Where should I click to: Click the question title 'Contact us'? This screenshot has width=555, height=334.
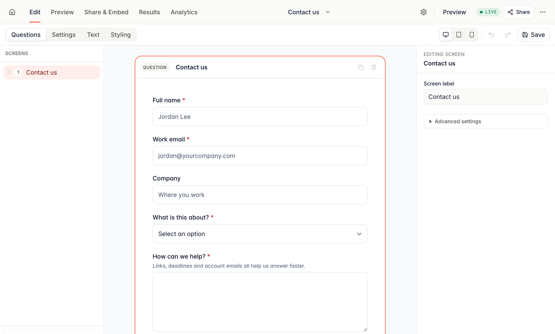tap(192, 67)
